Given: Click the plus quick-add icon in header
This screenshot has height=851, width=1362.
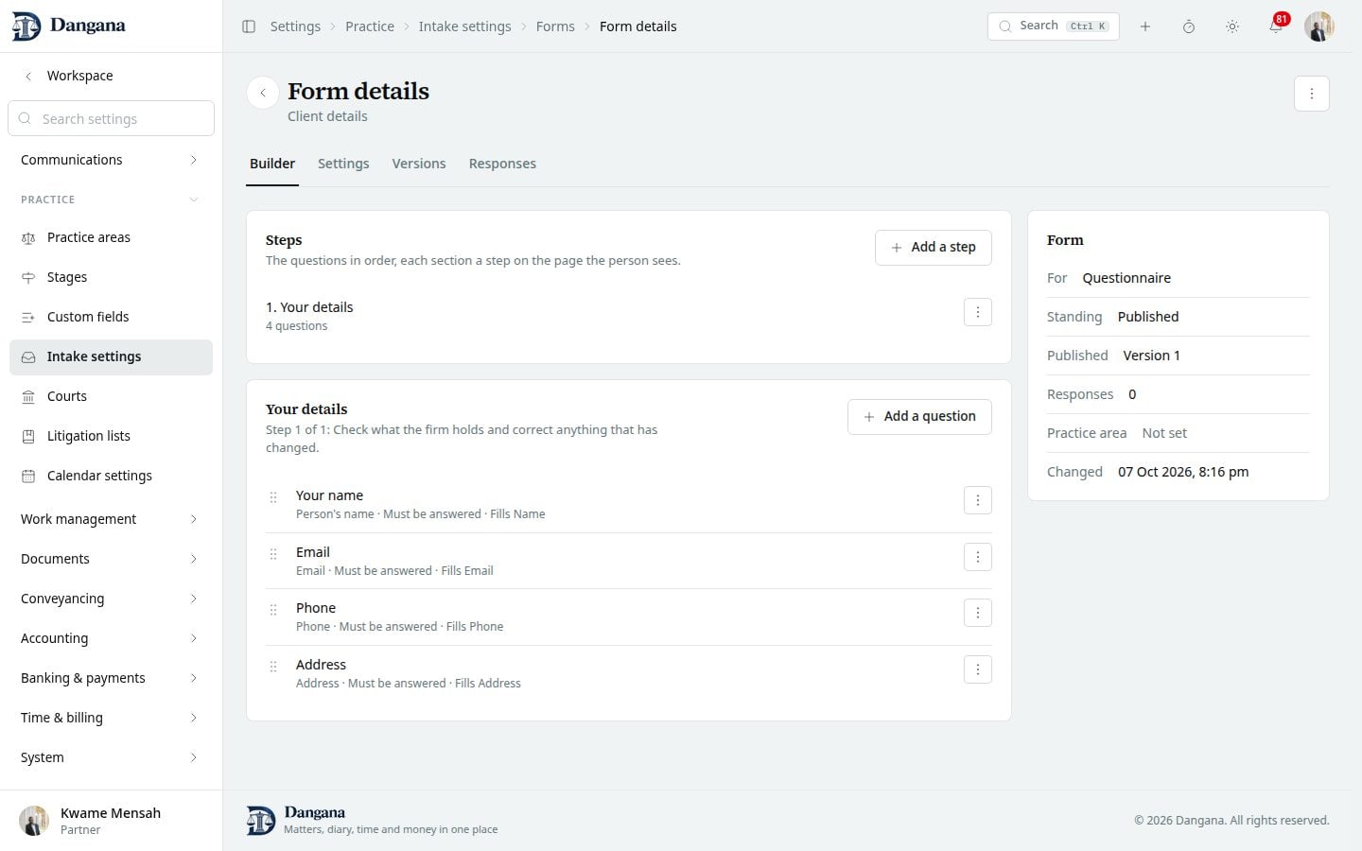Looking at the screenshot, I should tap(1145, 26).
